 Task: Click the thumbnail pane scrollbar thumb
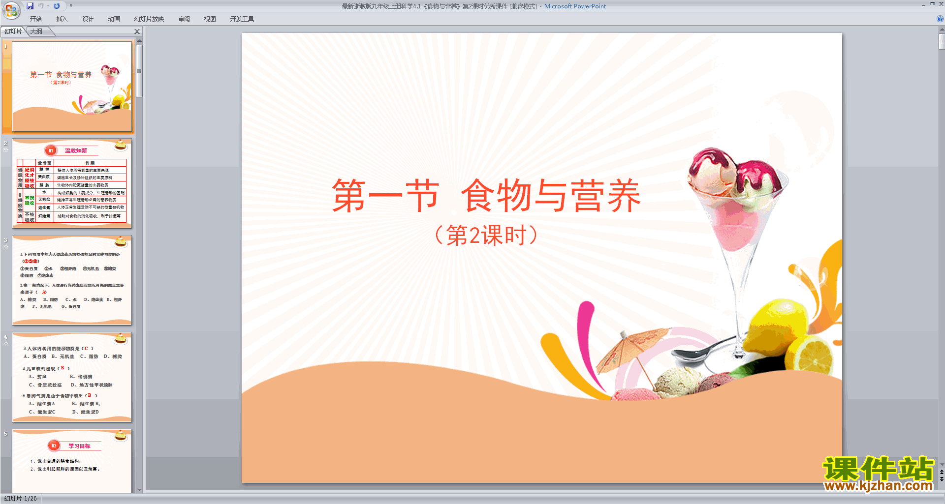click(x=139, y=71)
